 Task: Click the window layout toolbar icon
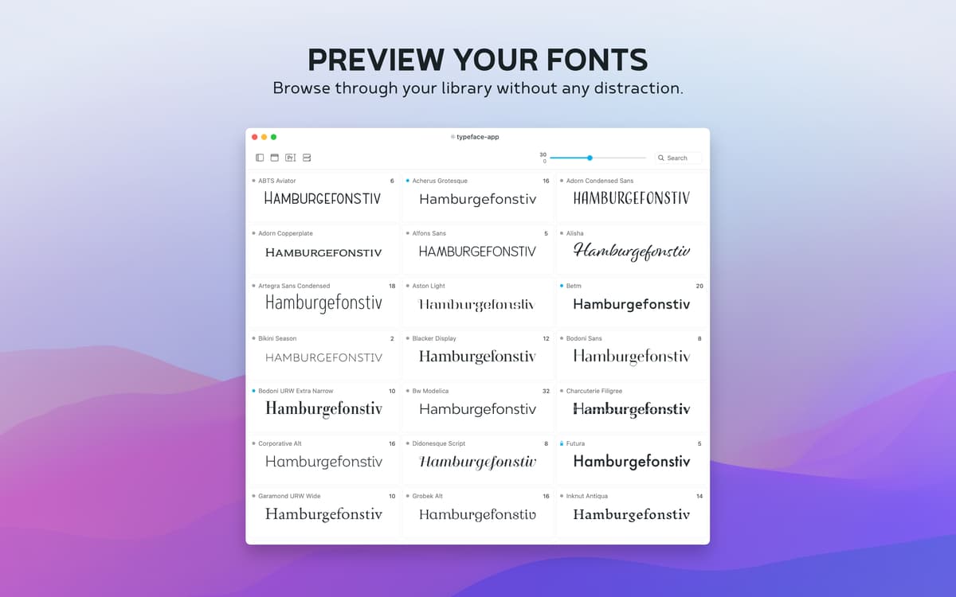275,158
